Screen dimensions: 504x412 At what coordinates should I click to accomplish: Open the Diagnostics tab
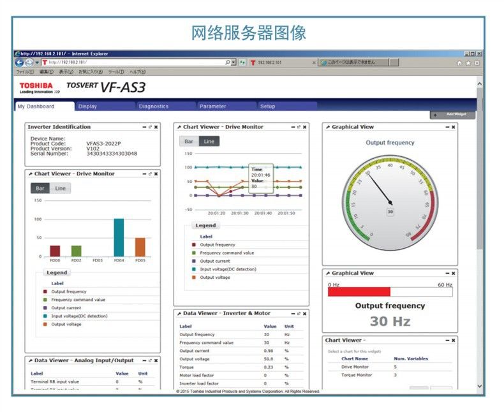click(154, 107)
